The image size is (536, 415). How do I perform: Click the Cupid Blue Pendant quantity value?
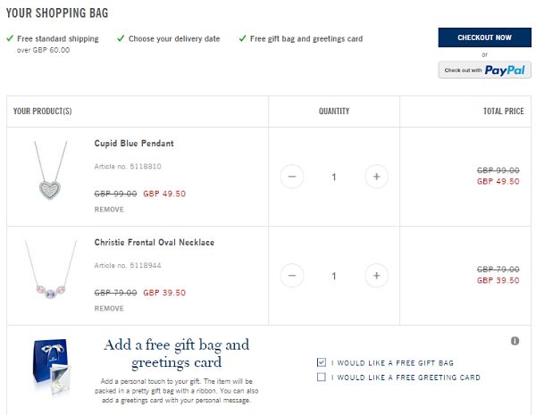pyautogui.click(x=334, y=177)
